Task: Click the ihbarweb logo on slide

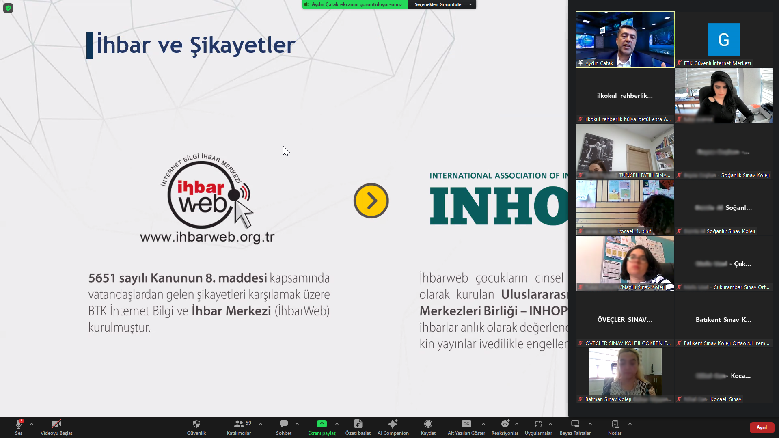Action: (x=207, y=192)
